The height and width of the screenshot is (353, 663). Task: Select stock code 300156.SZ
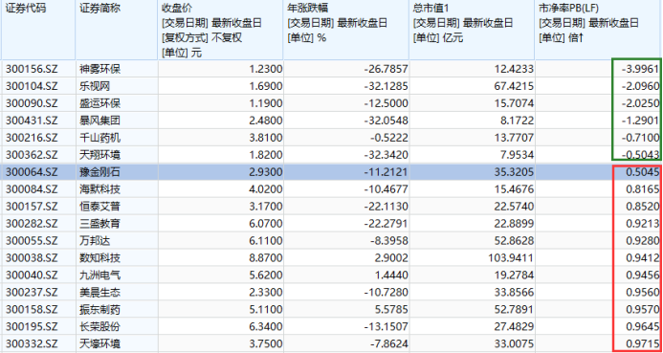pyautogui.click(x=32, y=69)
